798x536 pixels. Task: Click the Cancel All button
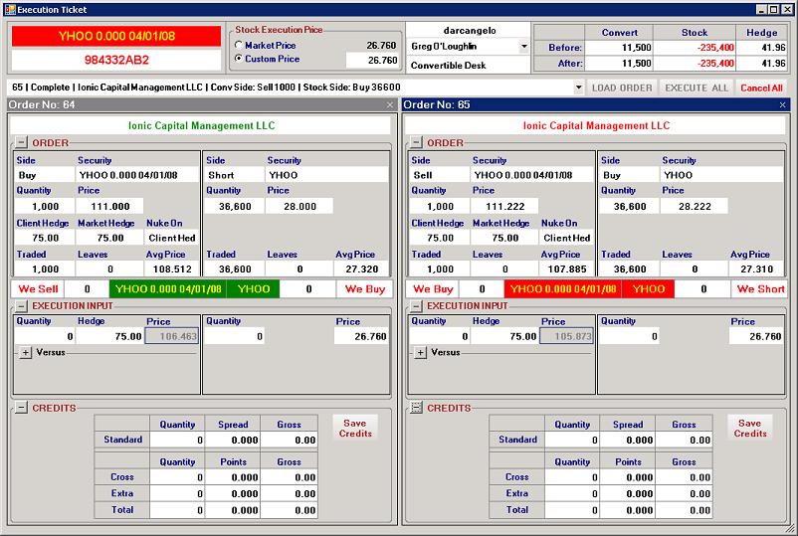(x=761, y=88)
